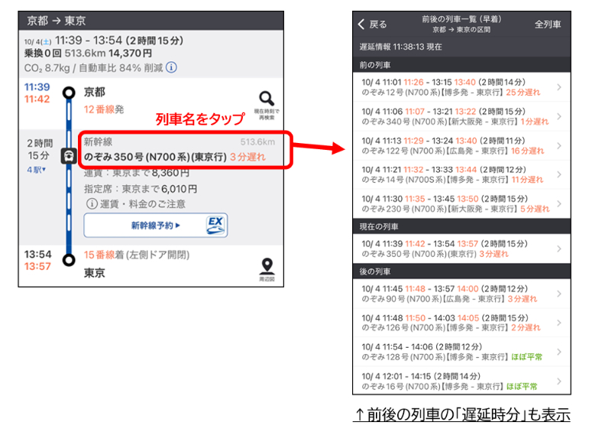
Task: Open chevron for のぞみ340号 row
Action: (559, 116)
